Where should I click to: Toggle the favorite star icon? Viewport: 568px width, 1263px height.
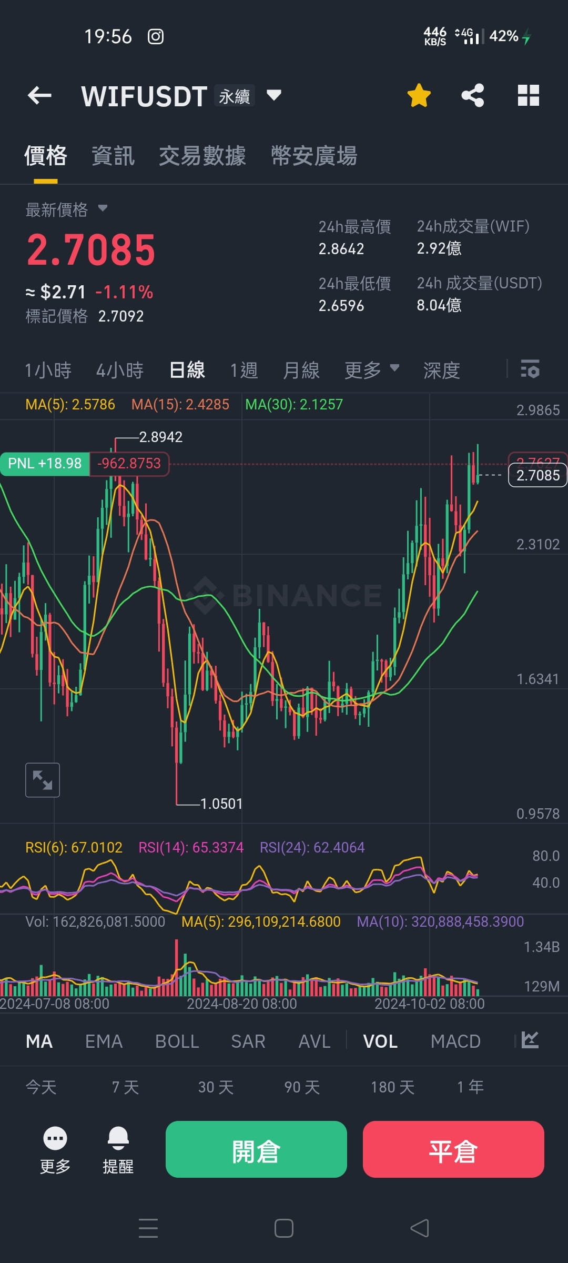[x=419, y=96]
